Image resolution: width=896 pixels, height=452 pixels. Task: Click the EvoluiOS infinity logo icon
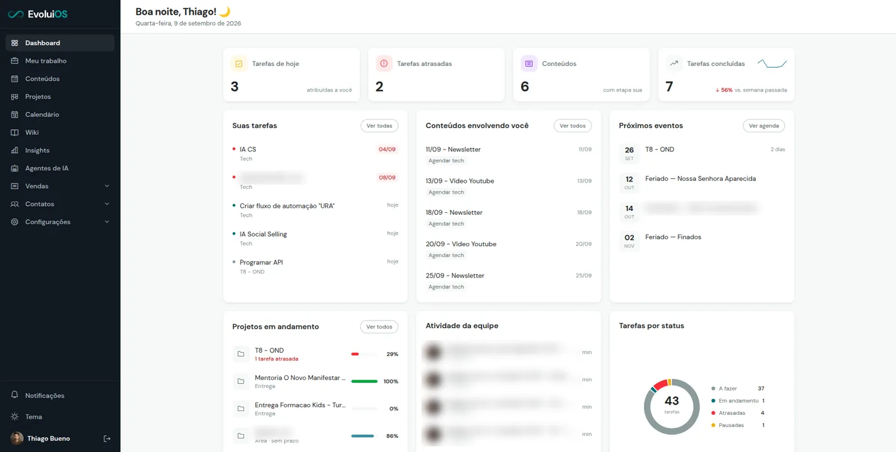click(x=16, y=14)
